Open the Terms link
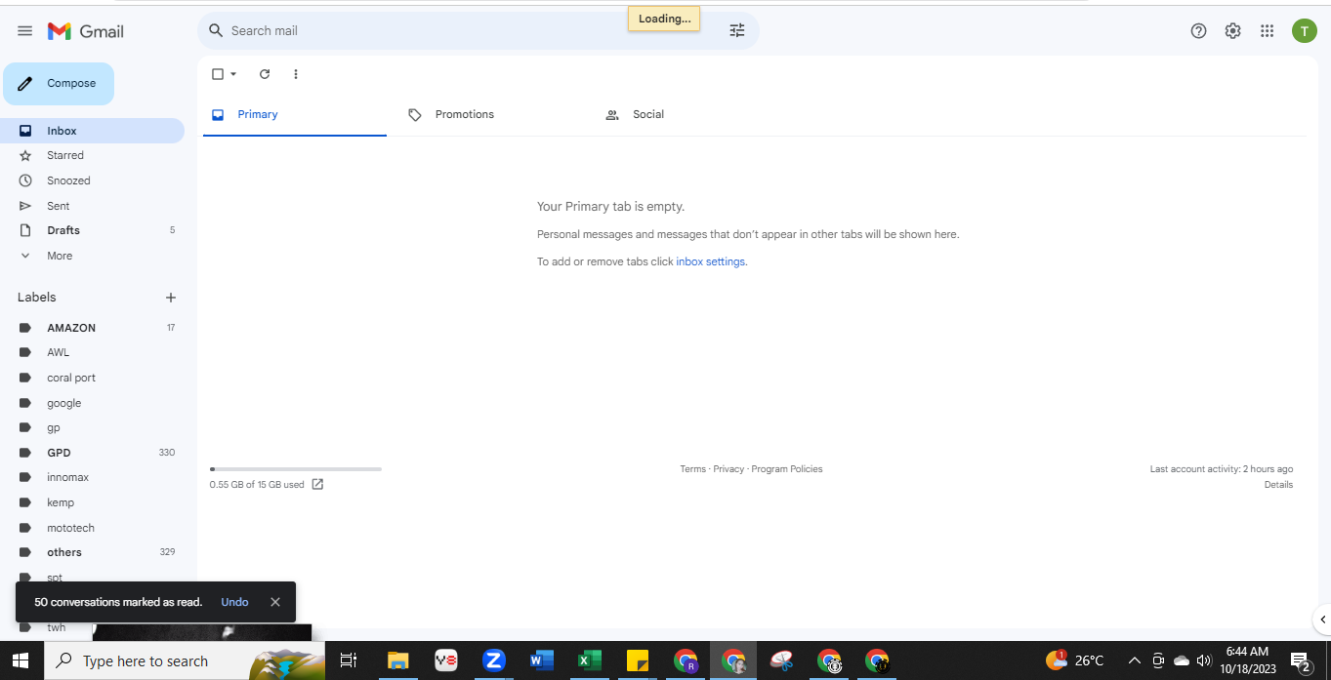The image size is (1331, 680). tap(692, 469)
